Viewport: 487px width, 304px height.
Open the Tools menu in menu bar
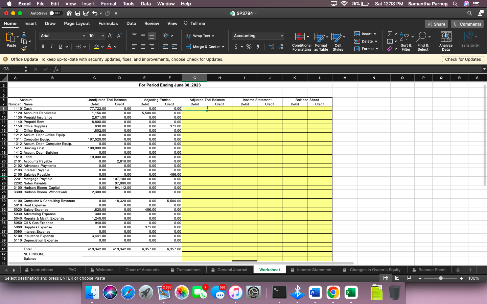pyautogui.click(x=129, y=4)
